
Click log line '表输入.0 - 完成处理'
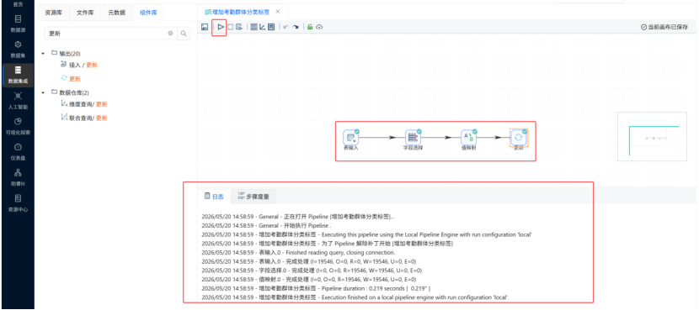(308, 261)
